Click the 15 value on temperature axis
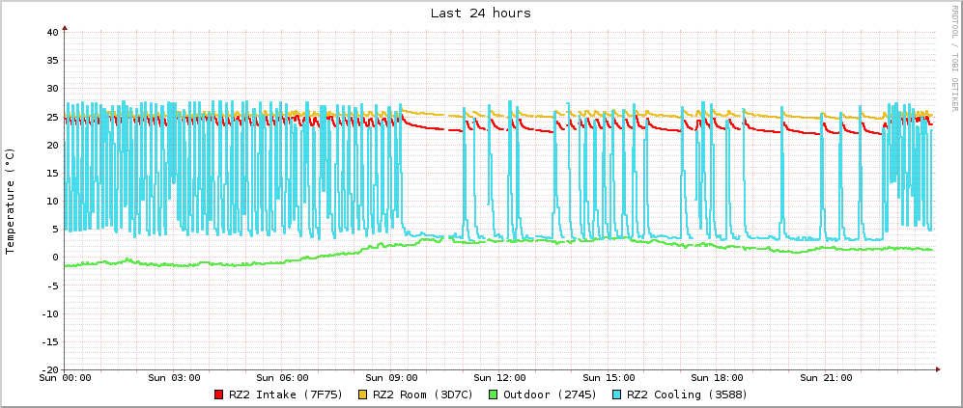The image size is (963, 408). coord(52,173)
